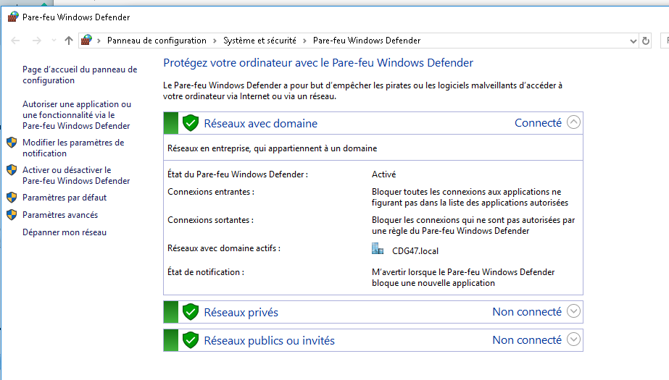Open Panneau de configuration breadcrumb
This screenshot has height=380, width=669.
tap(157, 41)
